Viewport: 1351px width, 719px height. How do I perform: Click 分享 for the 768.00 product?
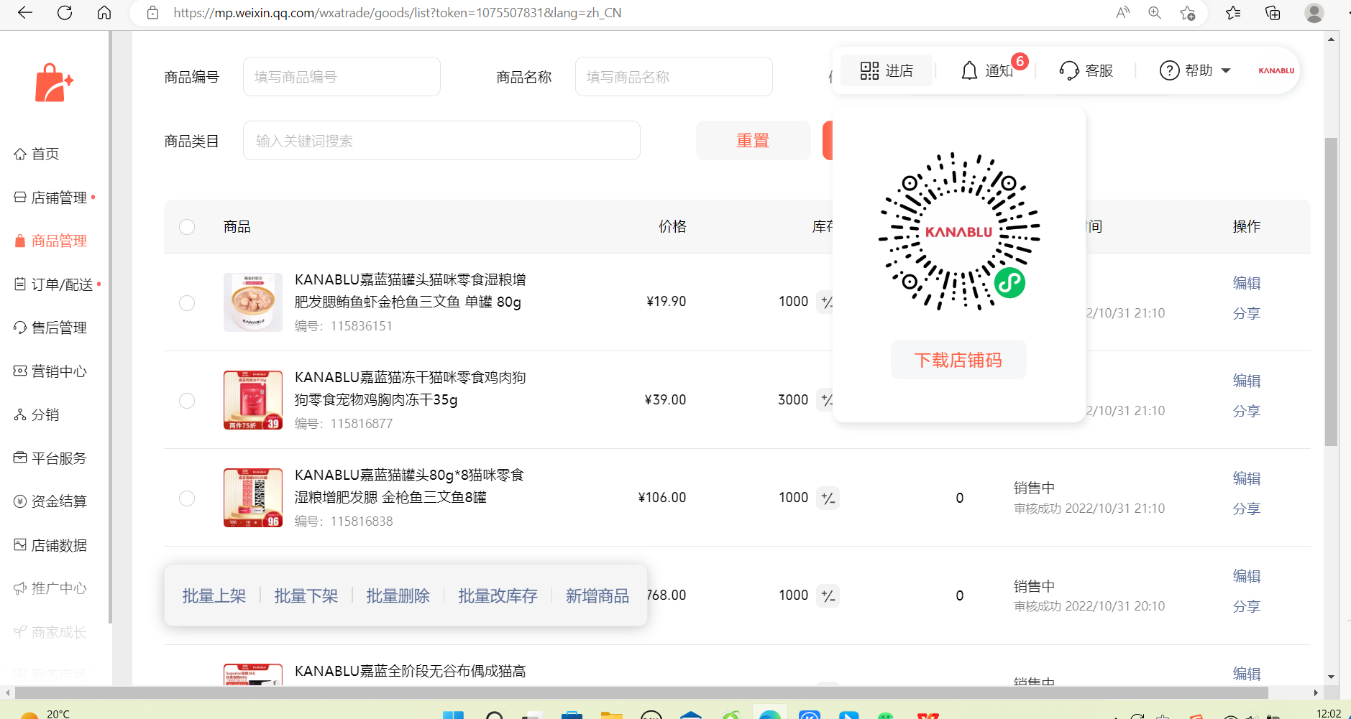(1247, 606)
